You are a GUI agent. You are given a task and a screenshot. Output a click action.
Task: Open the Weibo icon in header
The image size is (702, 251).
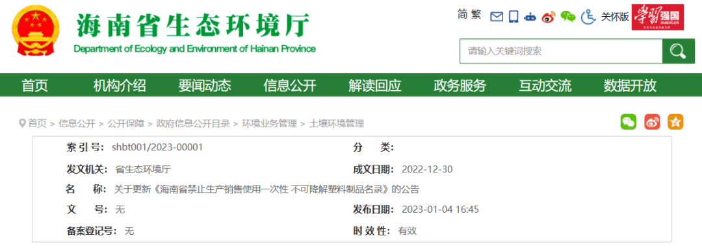[x=549, y=17]
